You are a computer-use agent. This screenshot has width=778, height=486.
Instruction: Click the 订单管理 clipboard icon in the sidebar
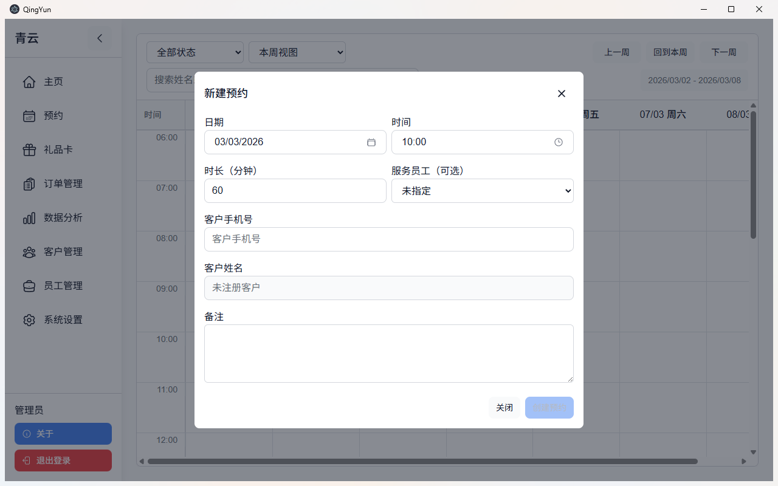click(x=29, y=183)
